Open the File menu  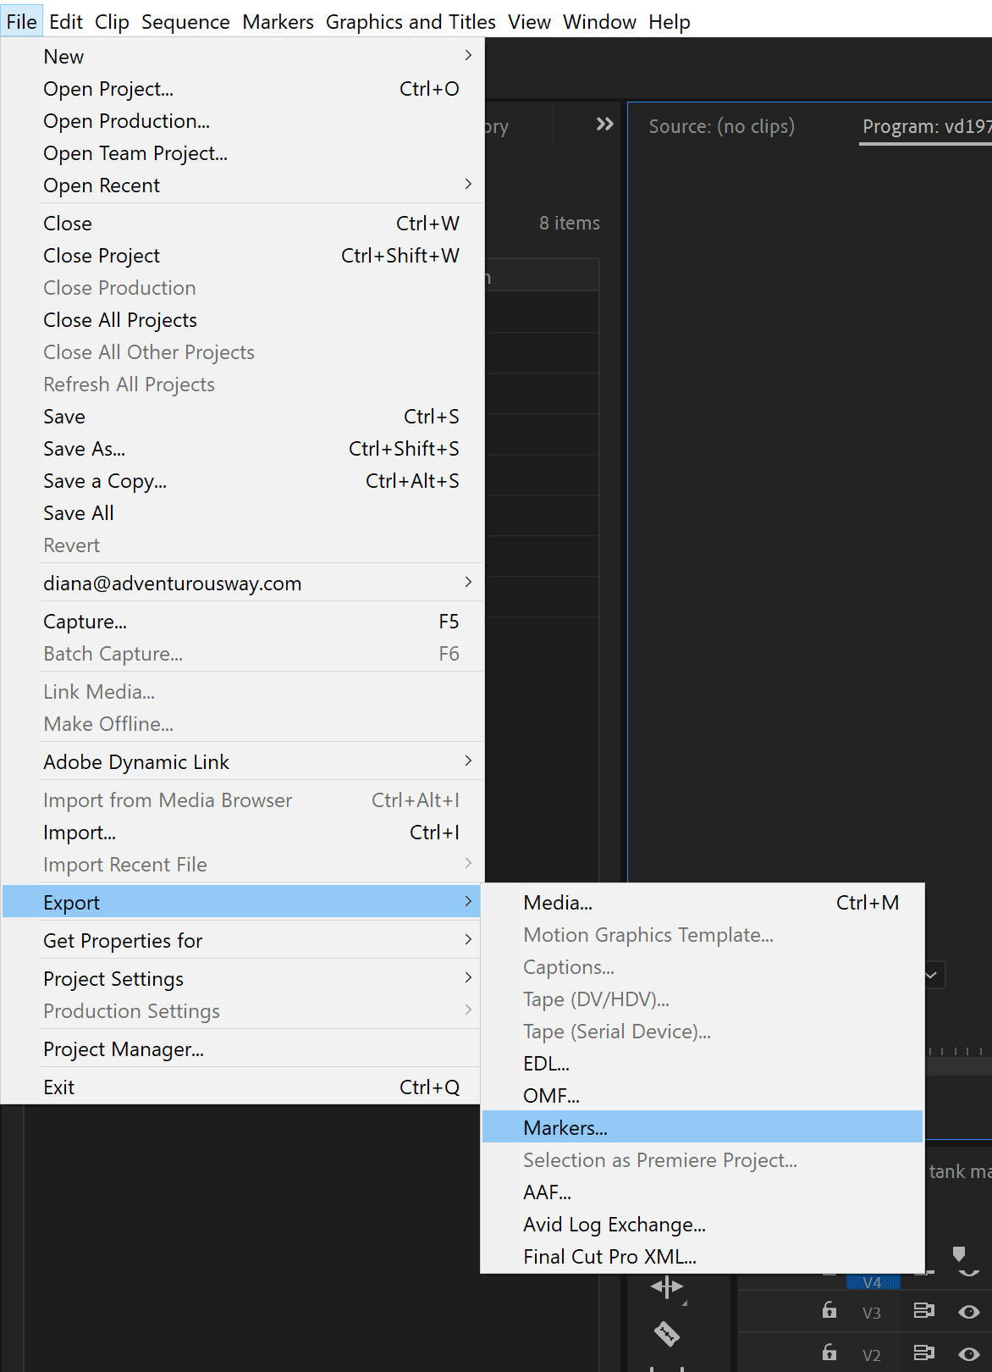click(x=21, y=21)
